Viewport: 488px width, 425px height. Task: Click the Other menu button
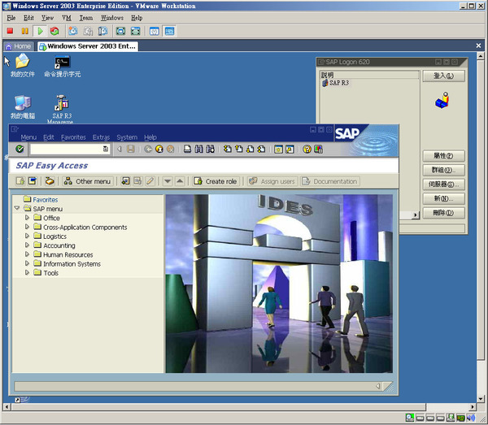pos(88,181)
